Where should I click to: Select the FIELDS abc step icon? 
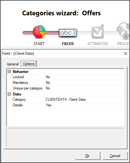click(x=68, y=33)
